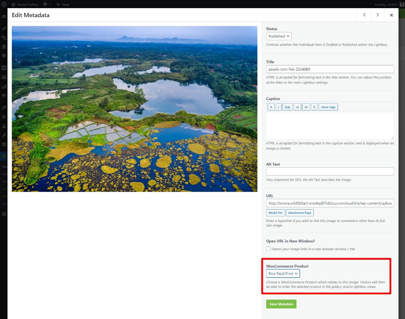Go to the next item arrow
The image size is (405, 319).
coord(378,15)
